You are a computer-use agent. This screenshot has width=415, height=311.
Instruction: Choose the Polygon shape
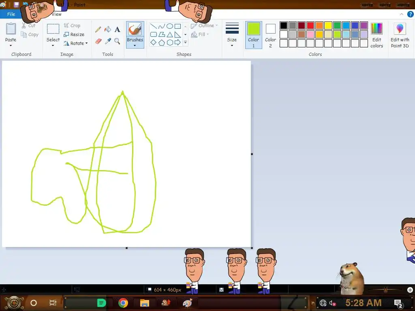161,34
